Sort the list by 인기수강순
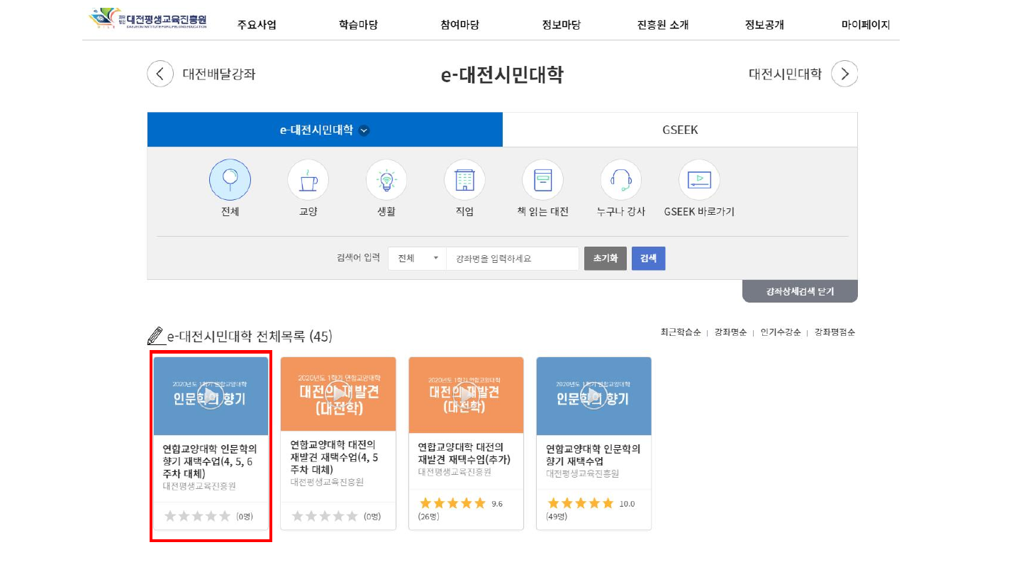This screenshot has width=1021, height=574. click(780, 332)
